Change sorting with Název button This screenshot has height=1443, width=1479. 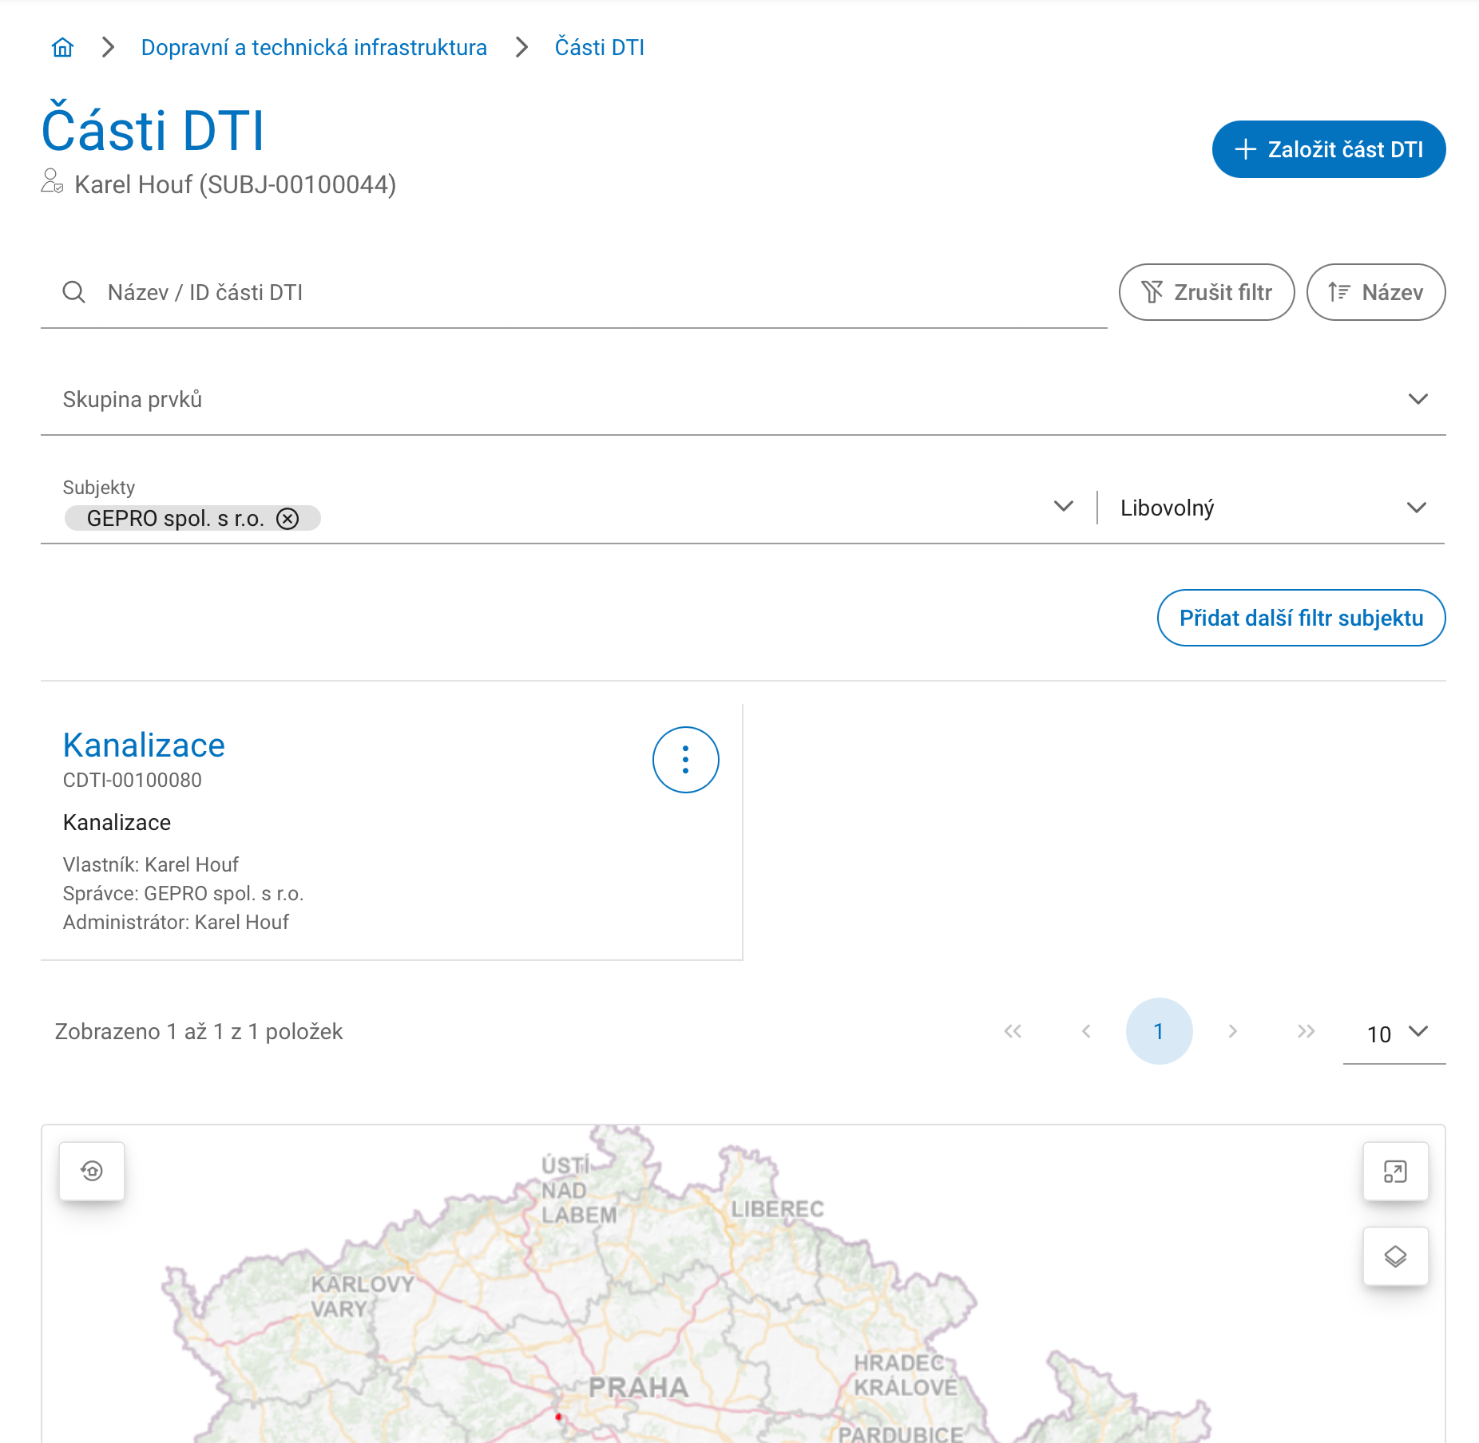(1376, 292)
